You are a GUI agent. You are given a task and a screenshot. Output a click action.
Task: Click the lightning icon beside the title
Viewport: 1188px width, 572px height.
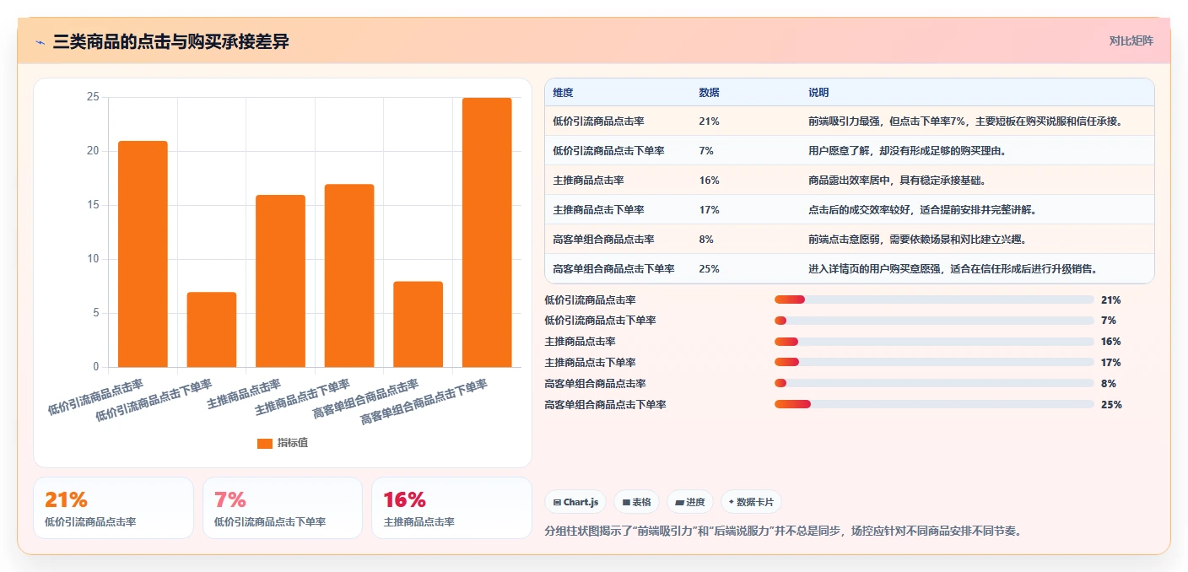point(40,41)
